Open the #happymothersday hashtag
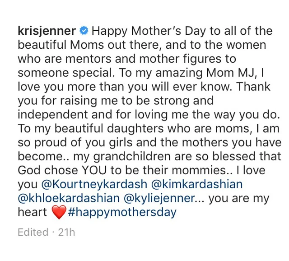 pos(122,212)
